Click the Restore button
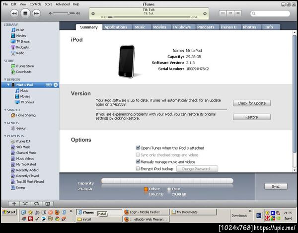The image size is (298, 233). click(x=252, y=117)
